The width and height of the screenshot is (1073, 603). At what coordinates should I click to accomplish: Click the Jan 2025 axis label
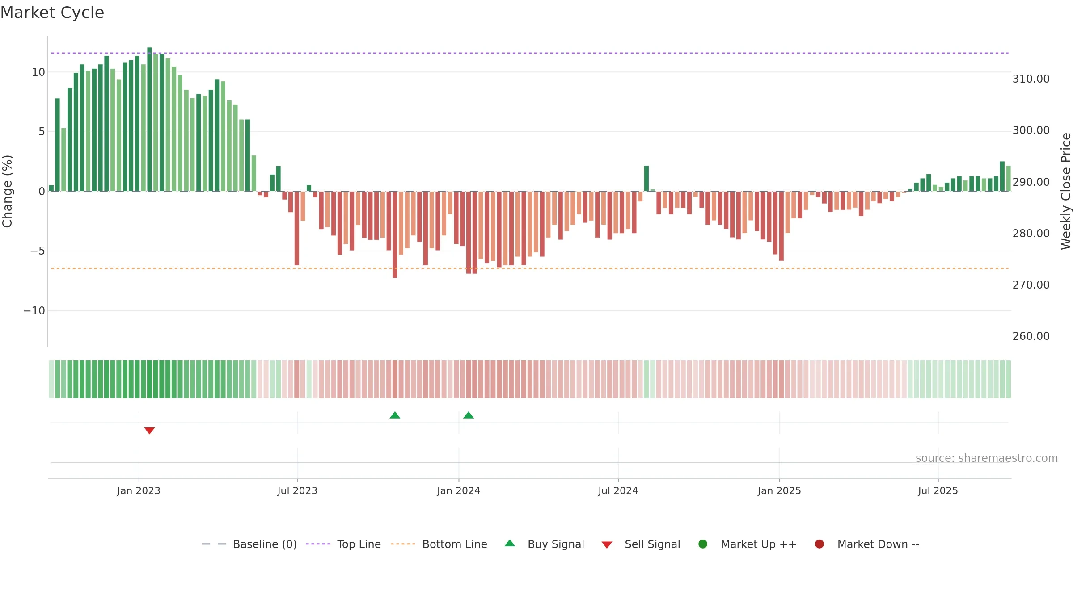(x=779, y=490)
